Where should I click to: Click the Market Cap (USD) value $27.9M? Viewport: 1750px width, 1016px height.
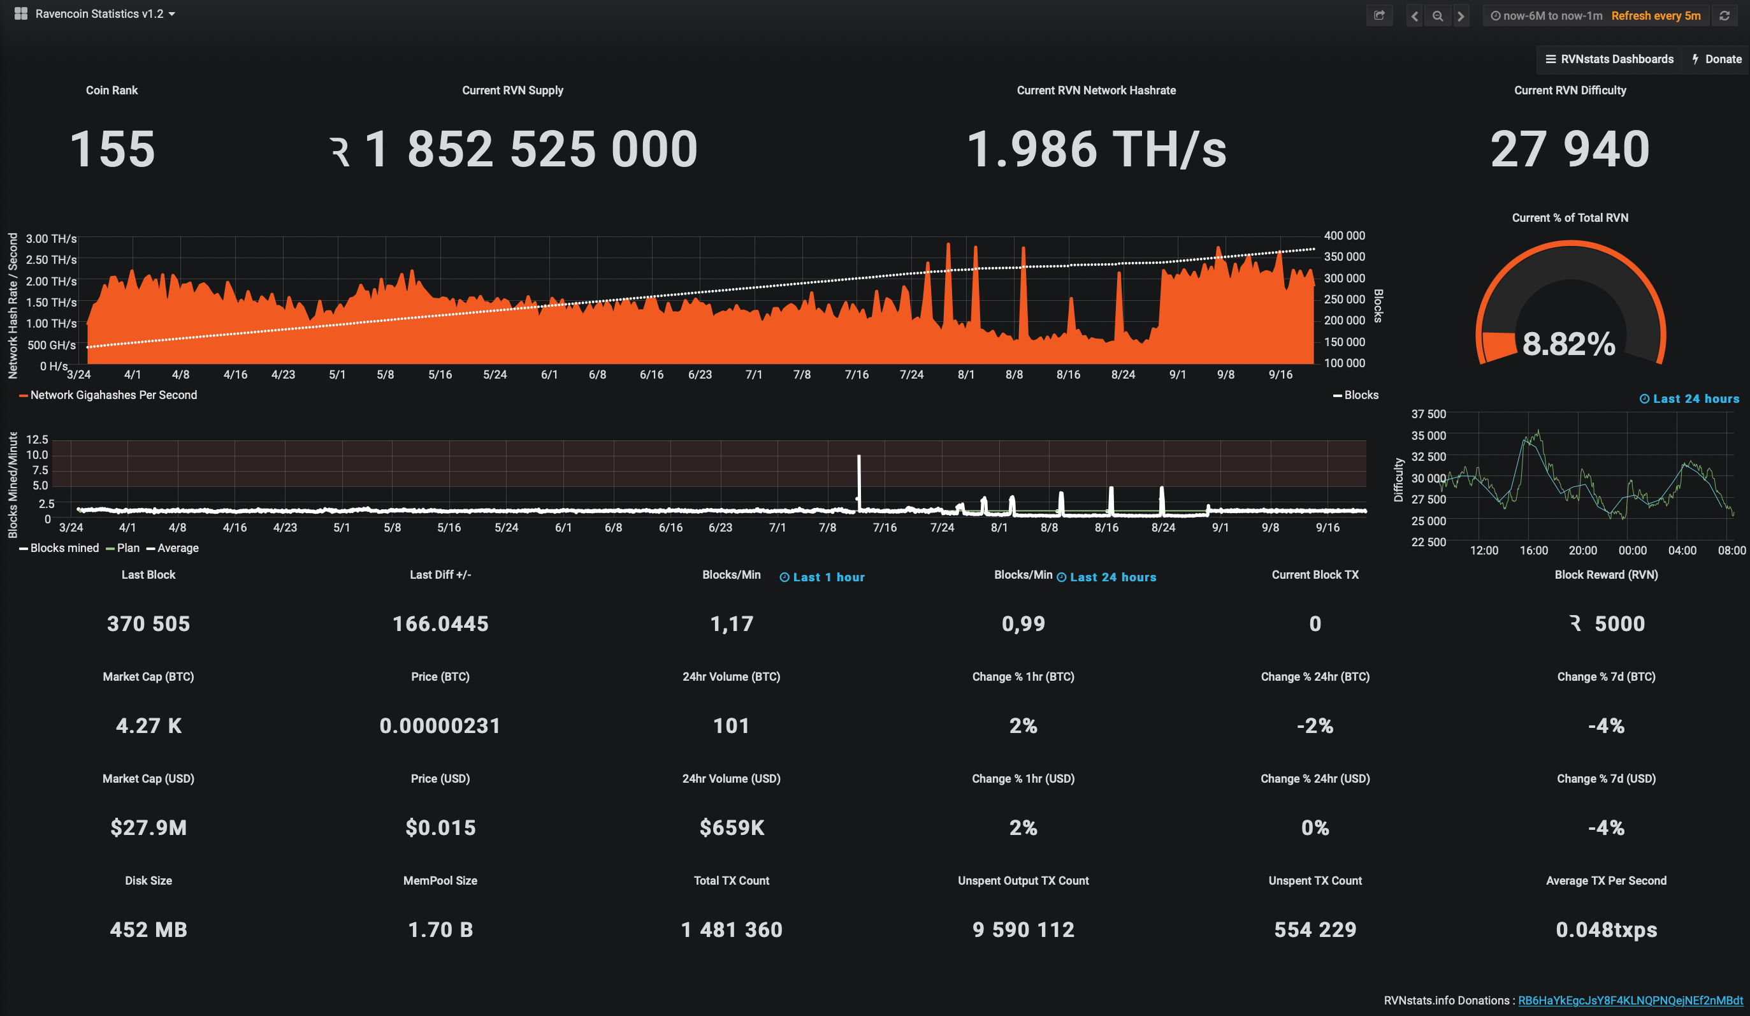point(148,827)
